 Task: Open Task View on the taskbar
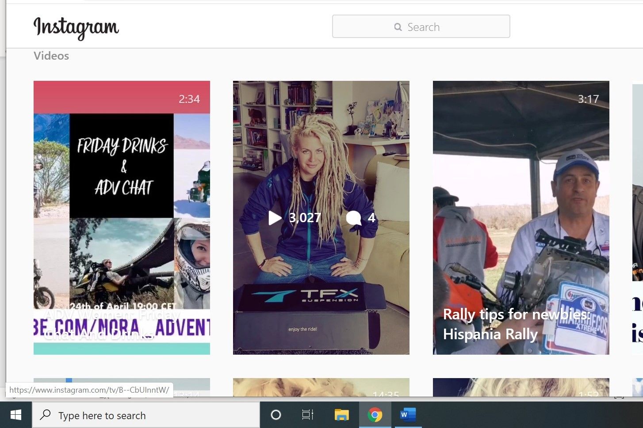click(x=308, y=415)
